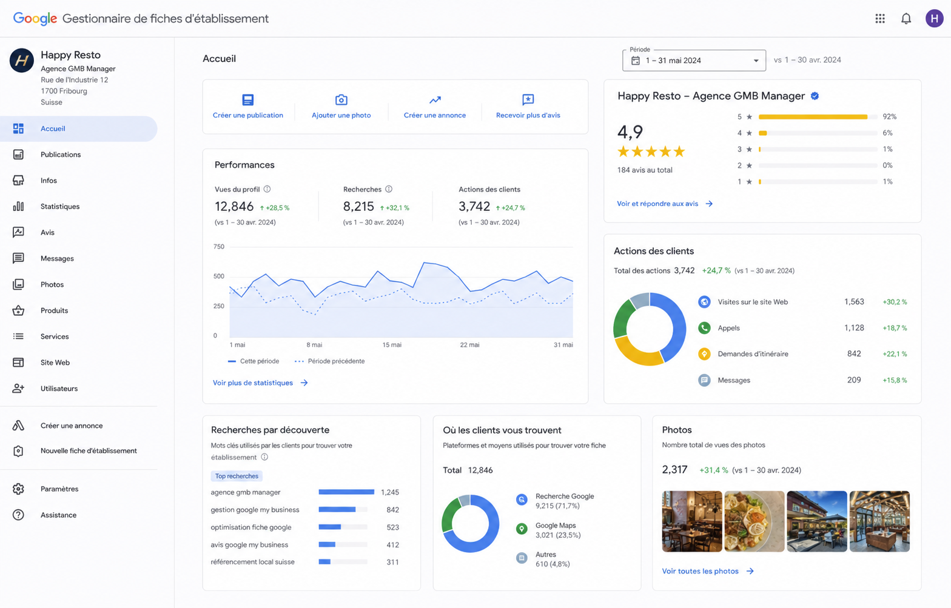This screenshot has height=608, width=951.
Task: Open the glass veranda dining photo thumbnail
Action: click(879, 521)
